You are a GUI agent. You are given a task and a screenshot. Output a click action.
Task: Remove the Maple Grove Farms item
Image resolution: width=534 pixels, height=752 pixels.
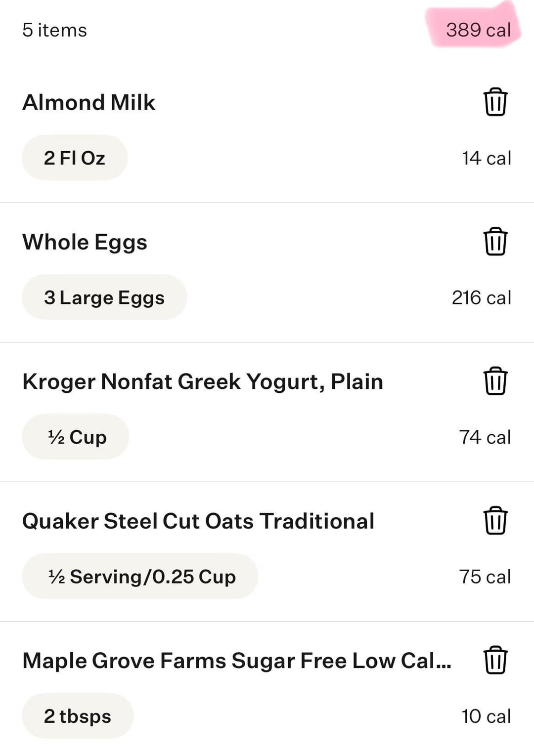[495, 660]
